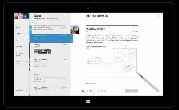Switch to the Conversations tab

[x=39, y=19]
